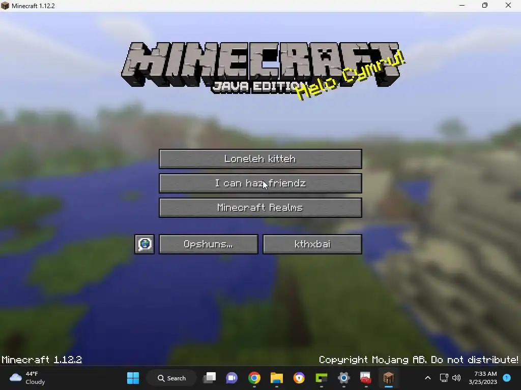This screenshot has height=390, width=521.
Task: Click the Loneleh kitteh singleplayer button
Action: (260, 159)
